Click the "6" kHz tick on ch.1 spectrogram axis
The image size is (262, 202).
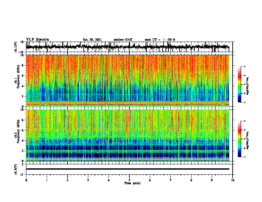click(x=23, y=76)
